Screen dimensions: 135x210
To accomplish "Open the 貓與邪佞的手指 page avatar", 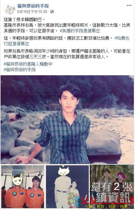I will pos(10,9).
